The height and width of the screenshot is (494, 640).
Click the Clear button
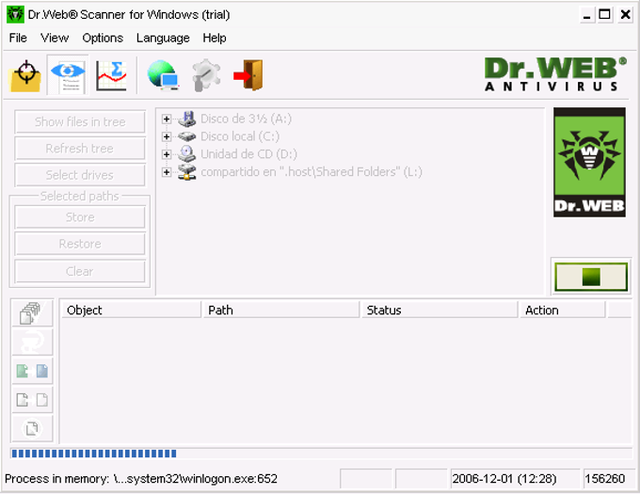(80, 271)
